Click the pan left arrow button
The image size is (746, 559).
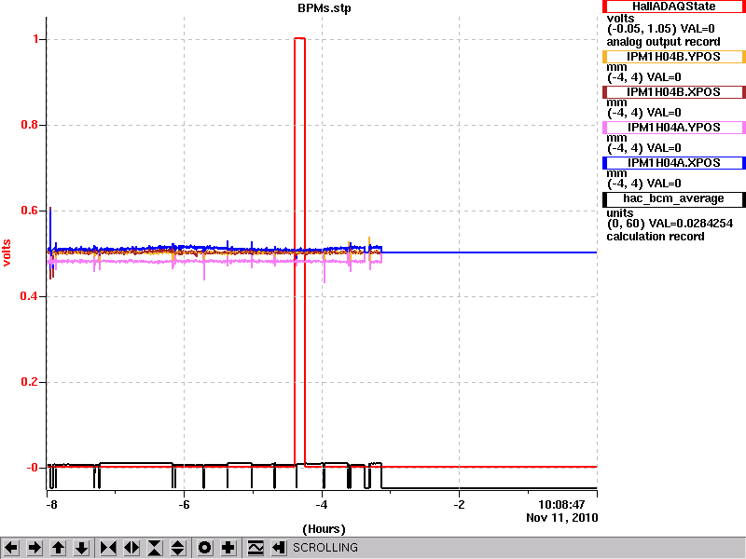tap(11, 548)
